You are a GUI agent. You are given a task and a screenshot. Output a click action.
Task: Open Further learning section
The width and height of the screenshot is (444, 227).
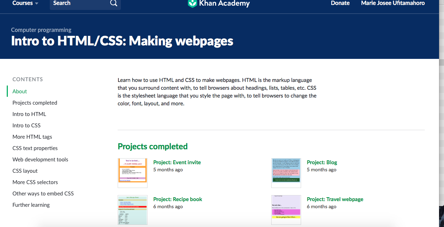click(31, 205)
